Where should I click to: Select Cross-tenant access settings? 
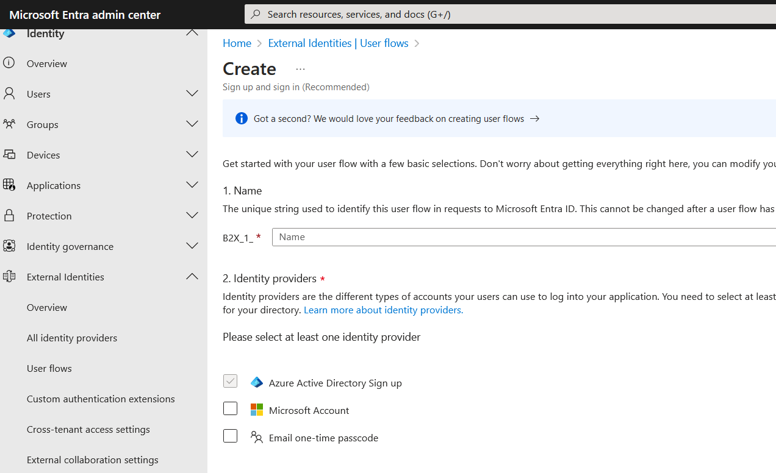88,429
